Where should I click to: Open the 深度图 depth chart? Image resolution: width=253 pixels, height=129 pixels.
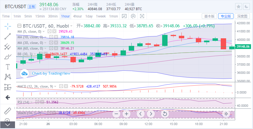click(x=243, y=16)
